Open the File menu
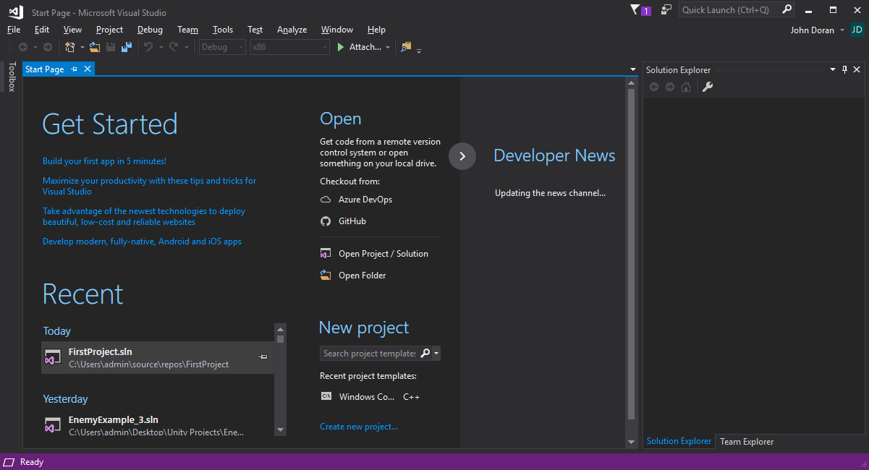869x470 pixels. 14,30
